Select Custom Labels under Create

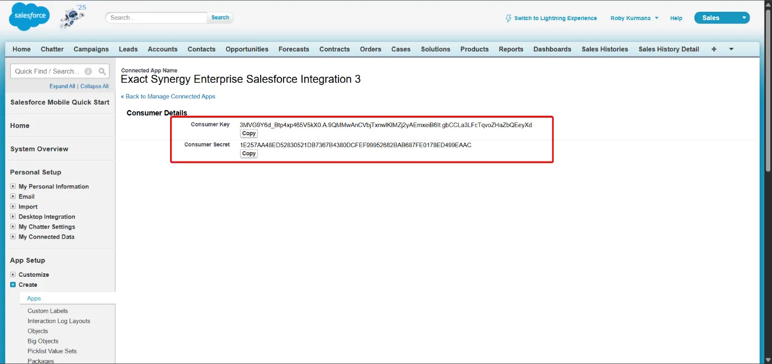(x=48, y=311)
